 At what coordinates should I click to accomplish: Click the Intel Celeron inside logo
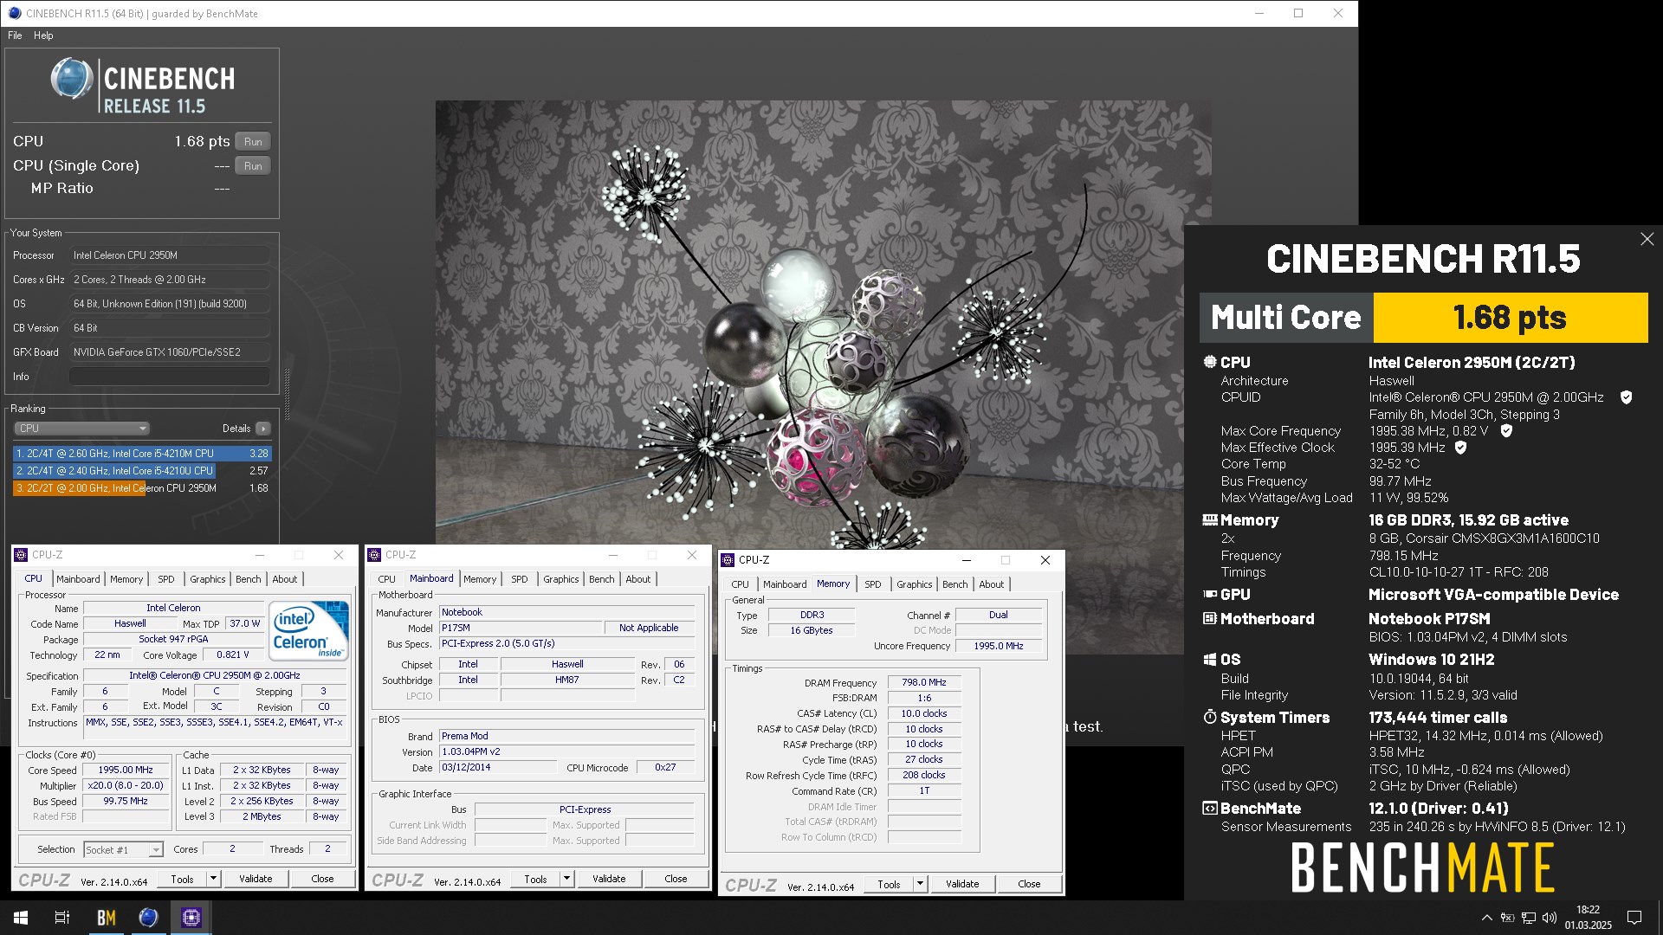click(310, 630)
